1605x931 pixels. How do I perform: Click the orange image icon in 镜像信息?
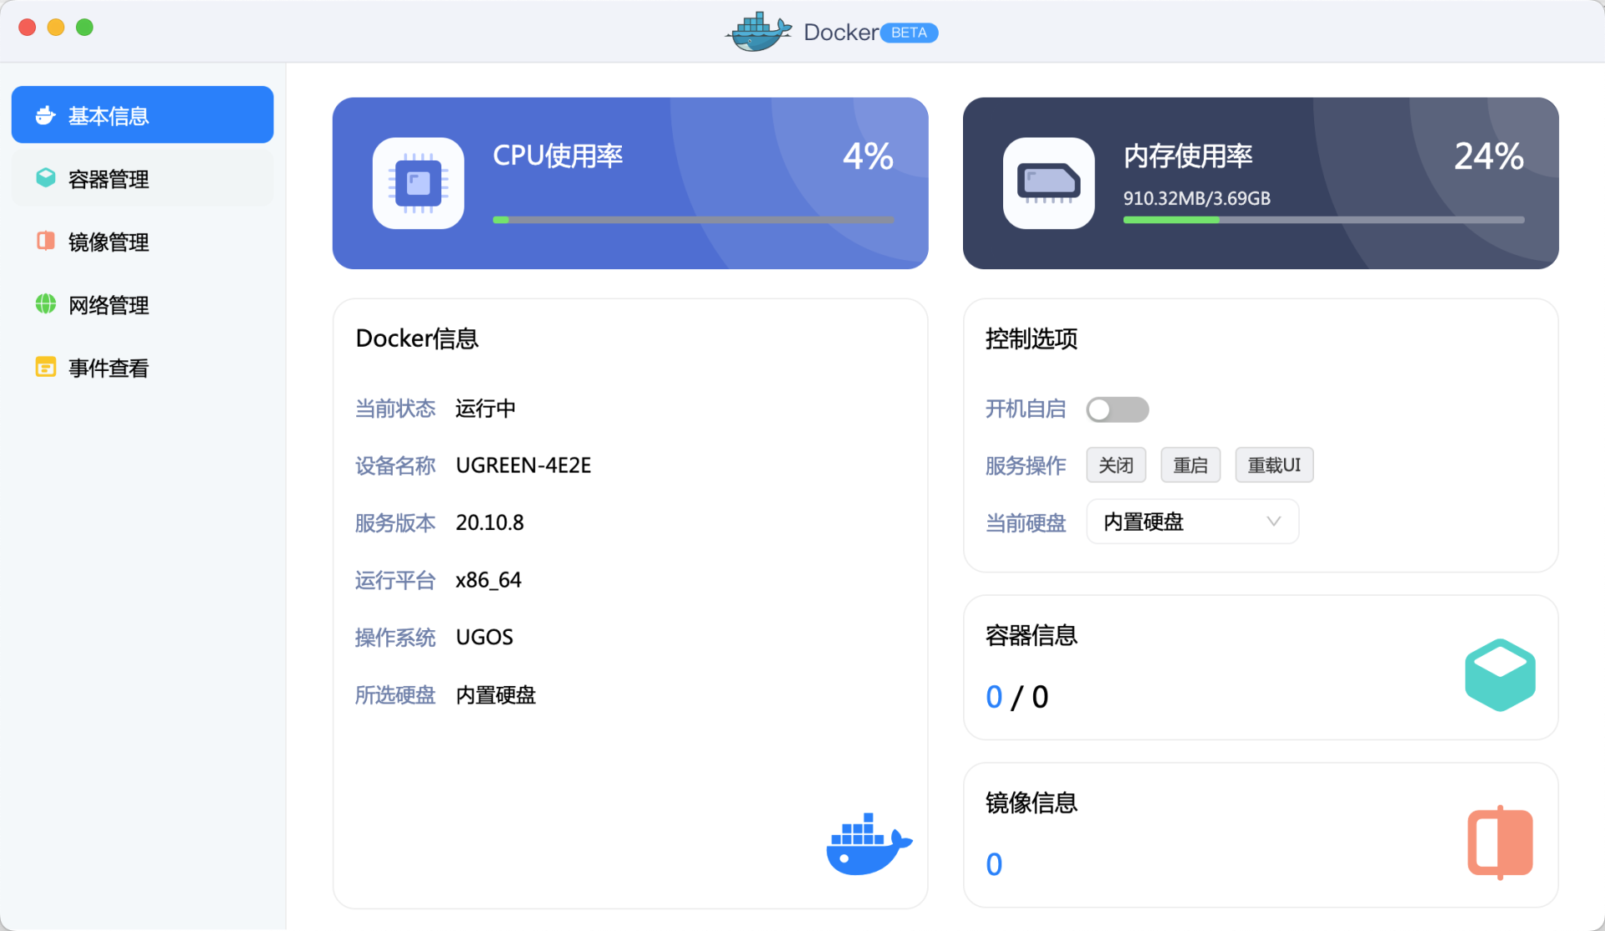pyautogui.click(x=1500, y=842)
